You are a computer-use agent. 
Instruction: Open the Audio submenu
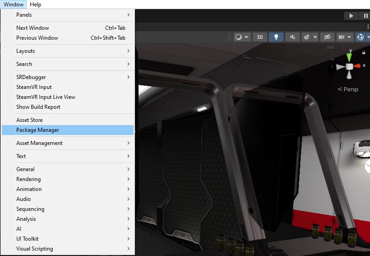[x=68, y=199]
